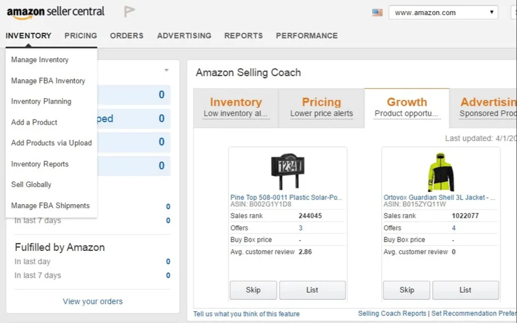The height and width of the screenshot is (323, 517).
Task: Open Ortovox Guardian Shell 3L Jacket link
Action: (x=439, y=197)
